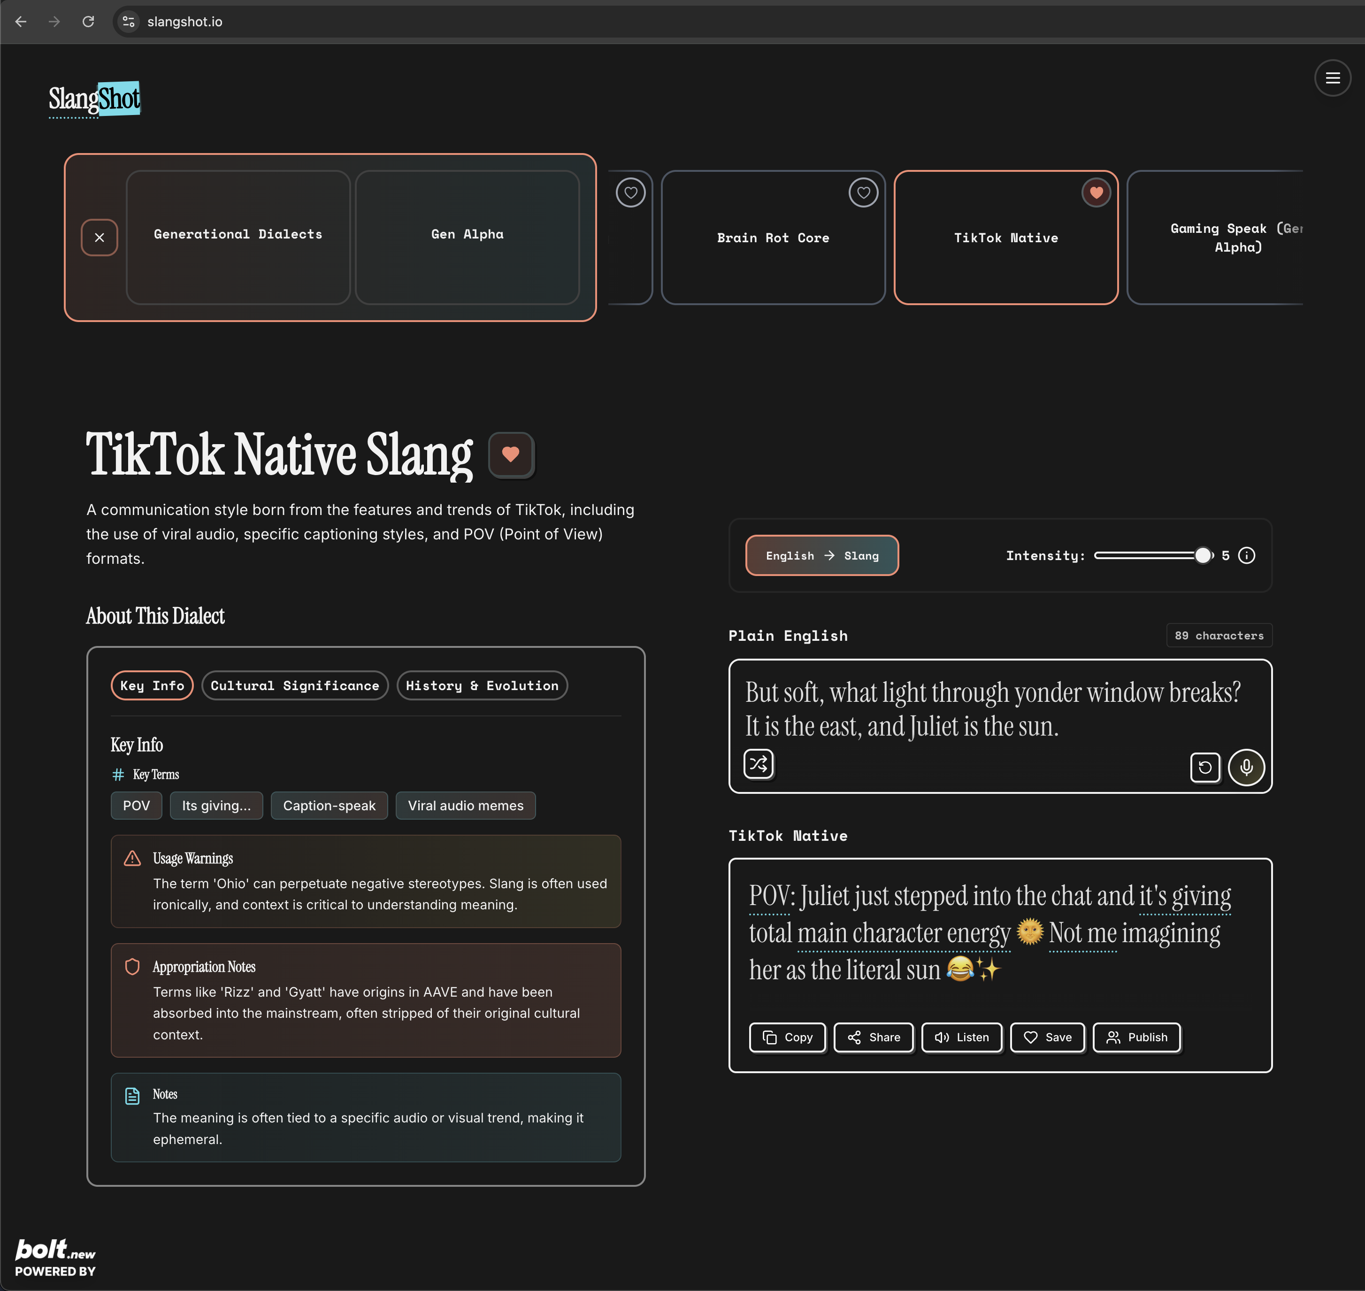Click the reset text icon

click(1204, 767)
